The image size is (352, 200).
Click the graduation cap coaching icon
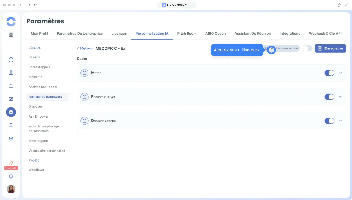pyautogui.click(x=11, y=138)
